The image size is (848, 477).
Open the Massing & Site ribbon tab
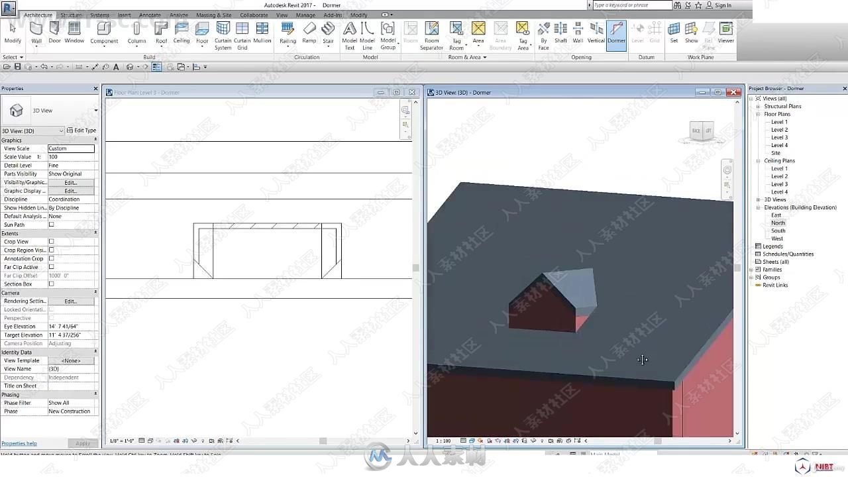(214, 15)
